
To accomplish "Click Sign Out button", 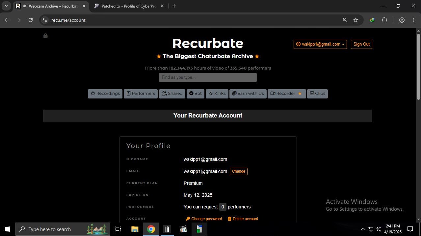I will [361, 44].
